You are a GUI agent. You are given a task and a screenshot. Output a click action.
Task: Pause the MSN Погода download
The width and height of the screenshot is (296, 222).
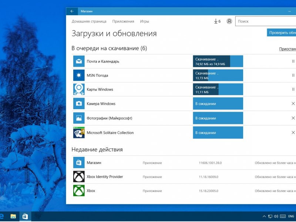(293, 75)
